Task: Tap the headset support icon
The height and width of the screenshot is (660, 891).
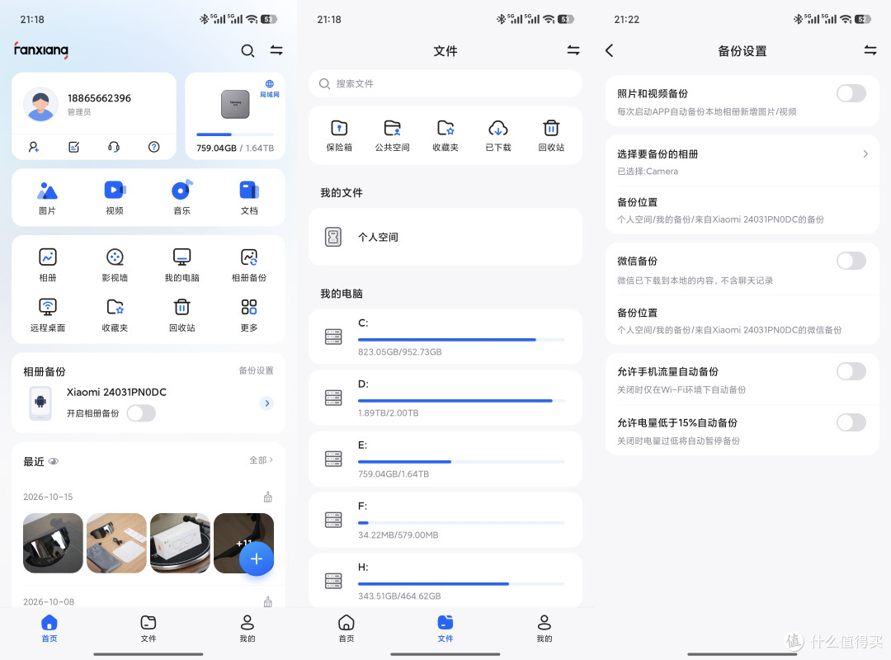Action: point(114,147)
